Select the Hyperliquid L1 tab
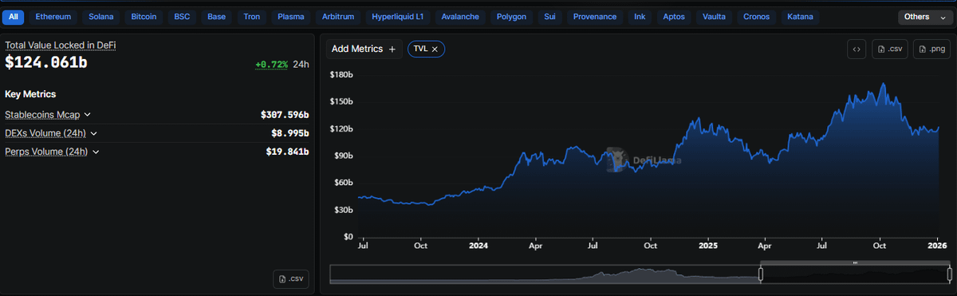The height and width of the screenshot is (296, 957). 398,17
